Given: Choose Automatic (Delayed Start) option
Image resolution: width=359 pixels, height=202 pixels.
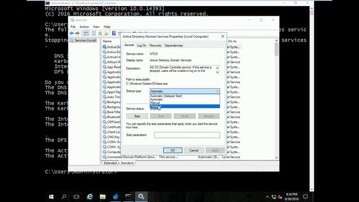Looking at the screenshot, I should click(185, 96).
